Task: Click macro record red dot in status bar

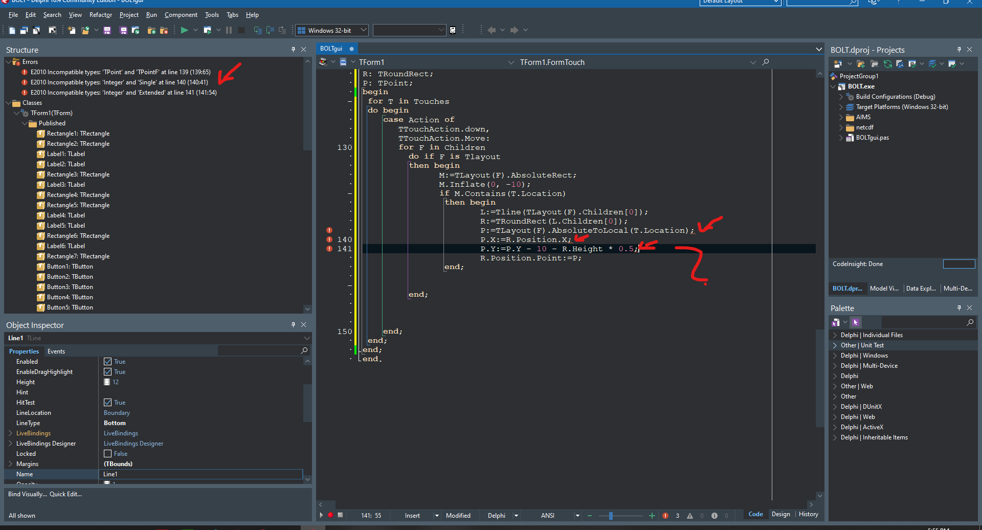Action: click(x=330, y=515)
